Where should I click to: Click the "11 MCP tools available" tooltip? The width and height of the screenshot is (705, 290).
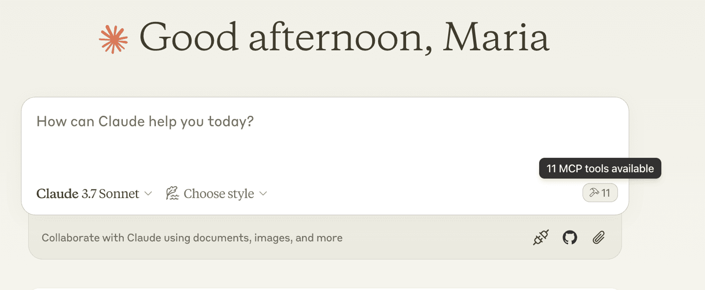pos(600,168)
